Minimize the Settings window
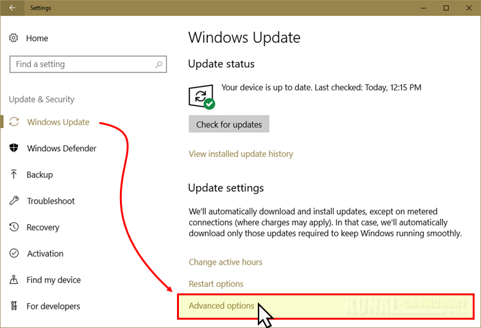The image size is (481, 328). point(423,8)
